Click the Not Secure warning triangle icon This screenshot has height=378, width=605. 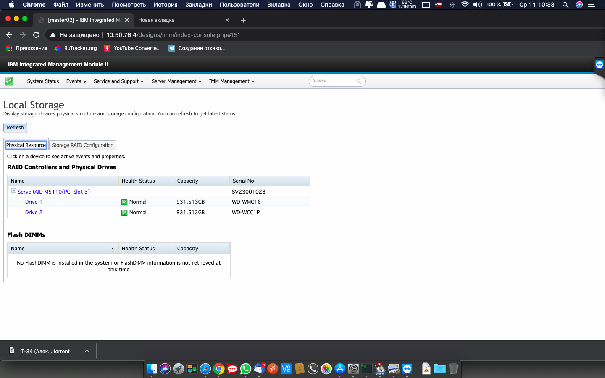(x=53, y=35)
